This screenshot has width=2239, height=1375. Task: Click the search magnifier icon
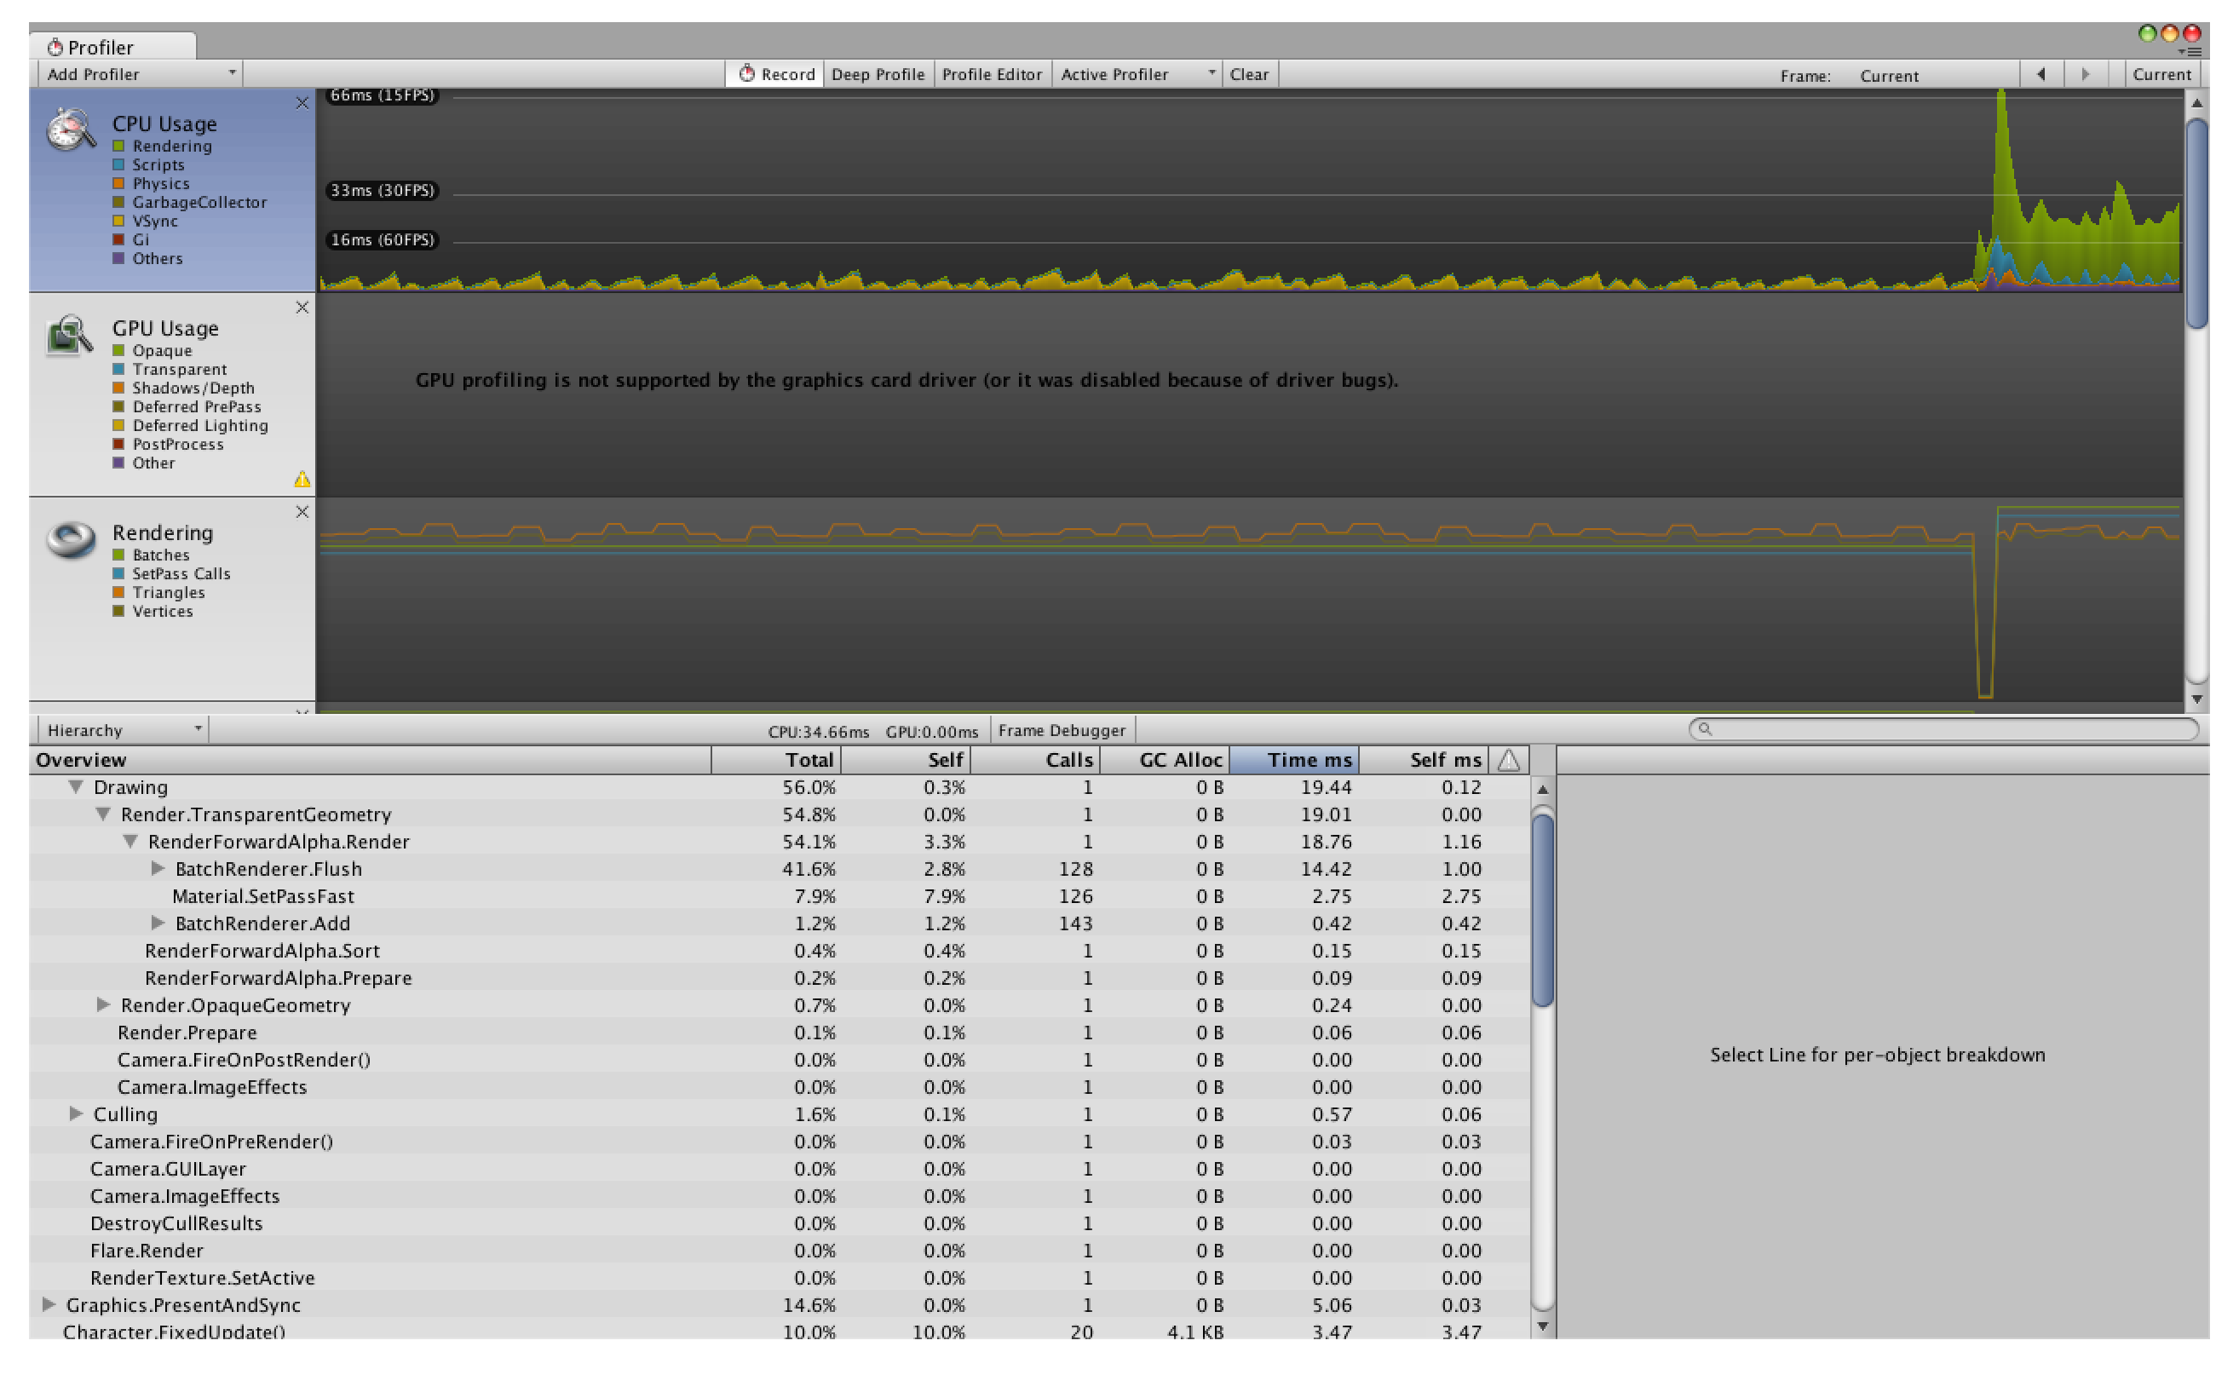point(1705,729)
